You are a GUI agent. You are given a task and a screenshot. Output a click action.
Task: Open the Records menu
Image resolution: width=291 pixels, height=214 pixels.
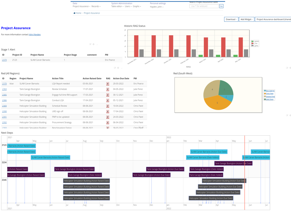click(96, 6)
